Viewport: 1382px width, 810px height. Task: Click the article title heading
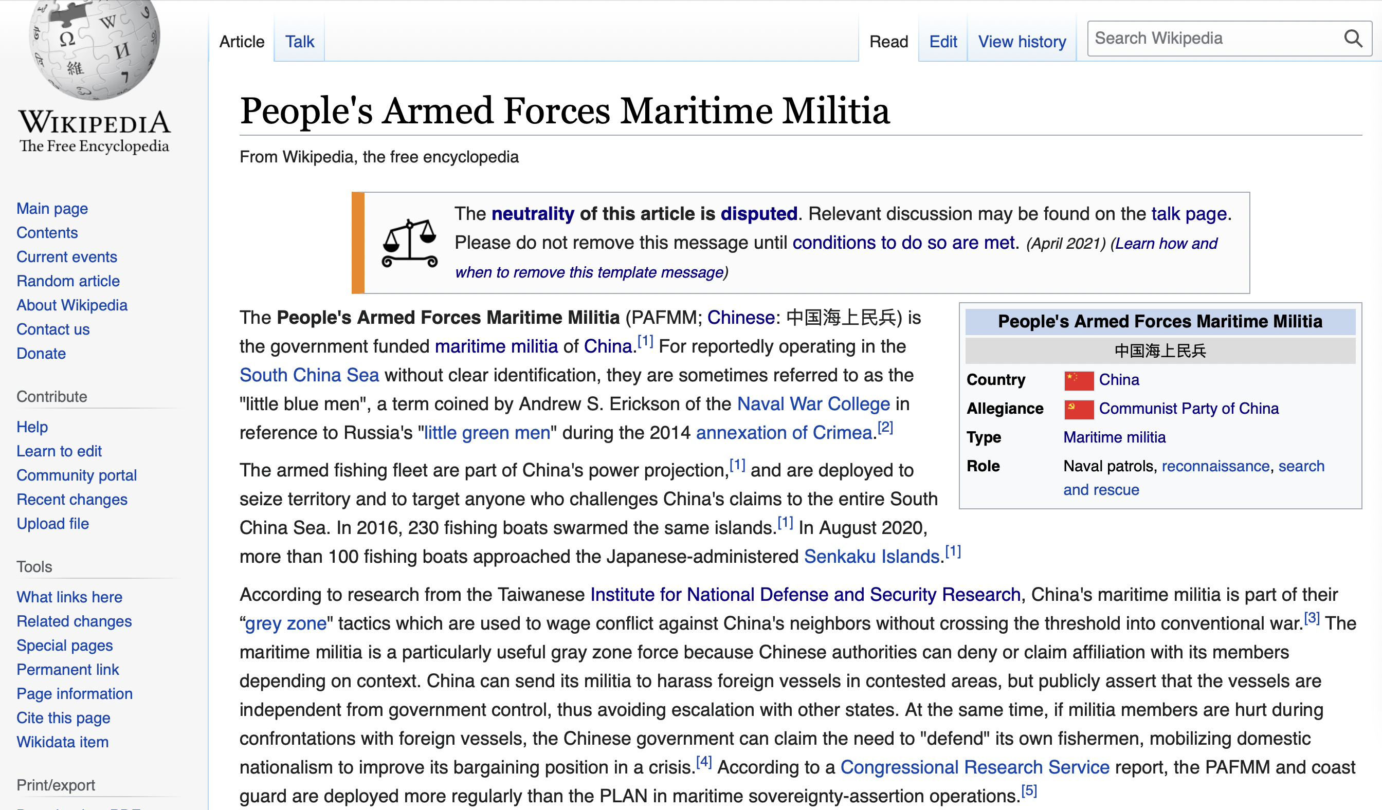pyautogui.click(x=565, y=111)
